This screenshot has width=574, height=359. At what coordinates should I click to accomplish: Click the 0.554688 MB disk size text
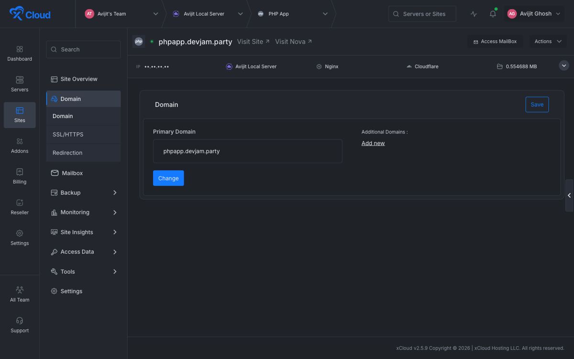point(521,67)
